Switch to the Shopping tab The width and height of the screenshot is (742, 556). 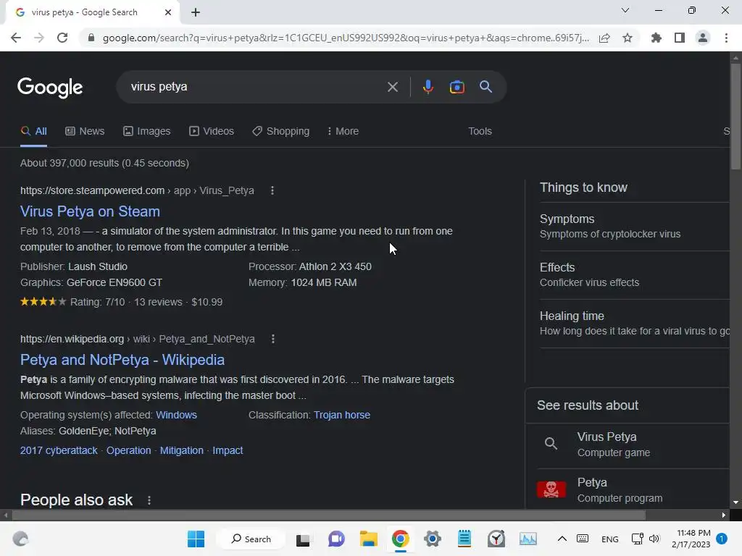click(x=280, y=132)
